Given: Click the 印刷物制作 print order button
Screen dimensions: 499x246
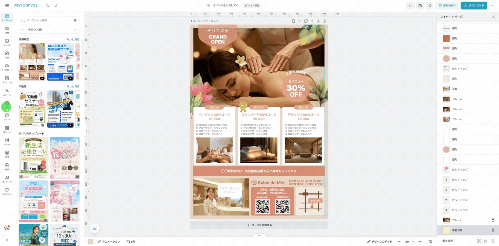Looking at the screenshot, I should click(447, 5).
